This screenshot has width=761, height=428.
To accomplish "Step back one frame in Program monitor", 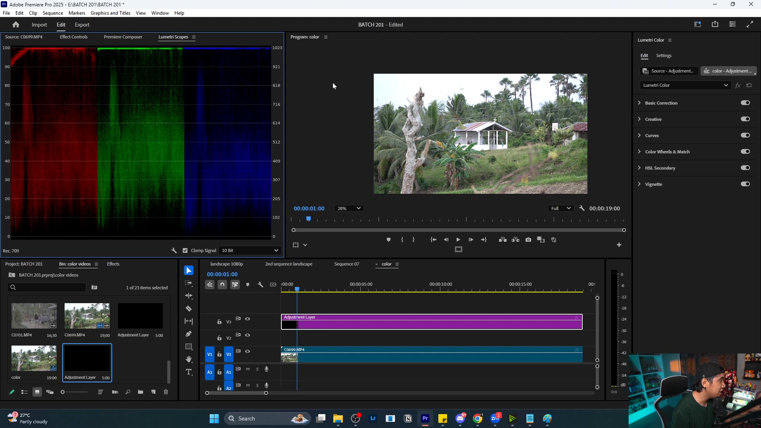I will pyautogui.click(x=446, y=240).
